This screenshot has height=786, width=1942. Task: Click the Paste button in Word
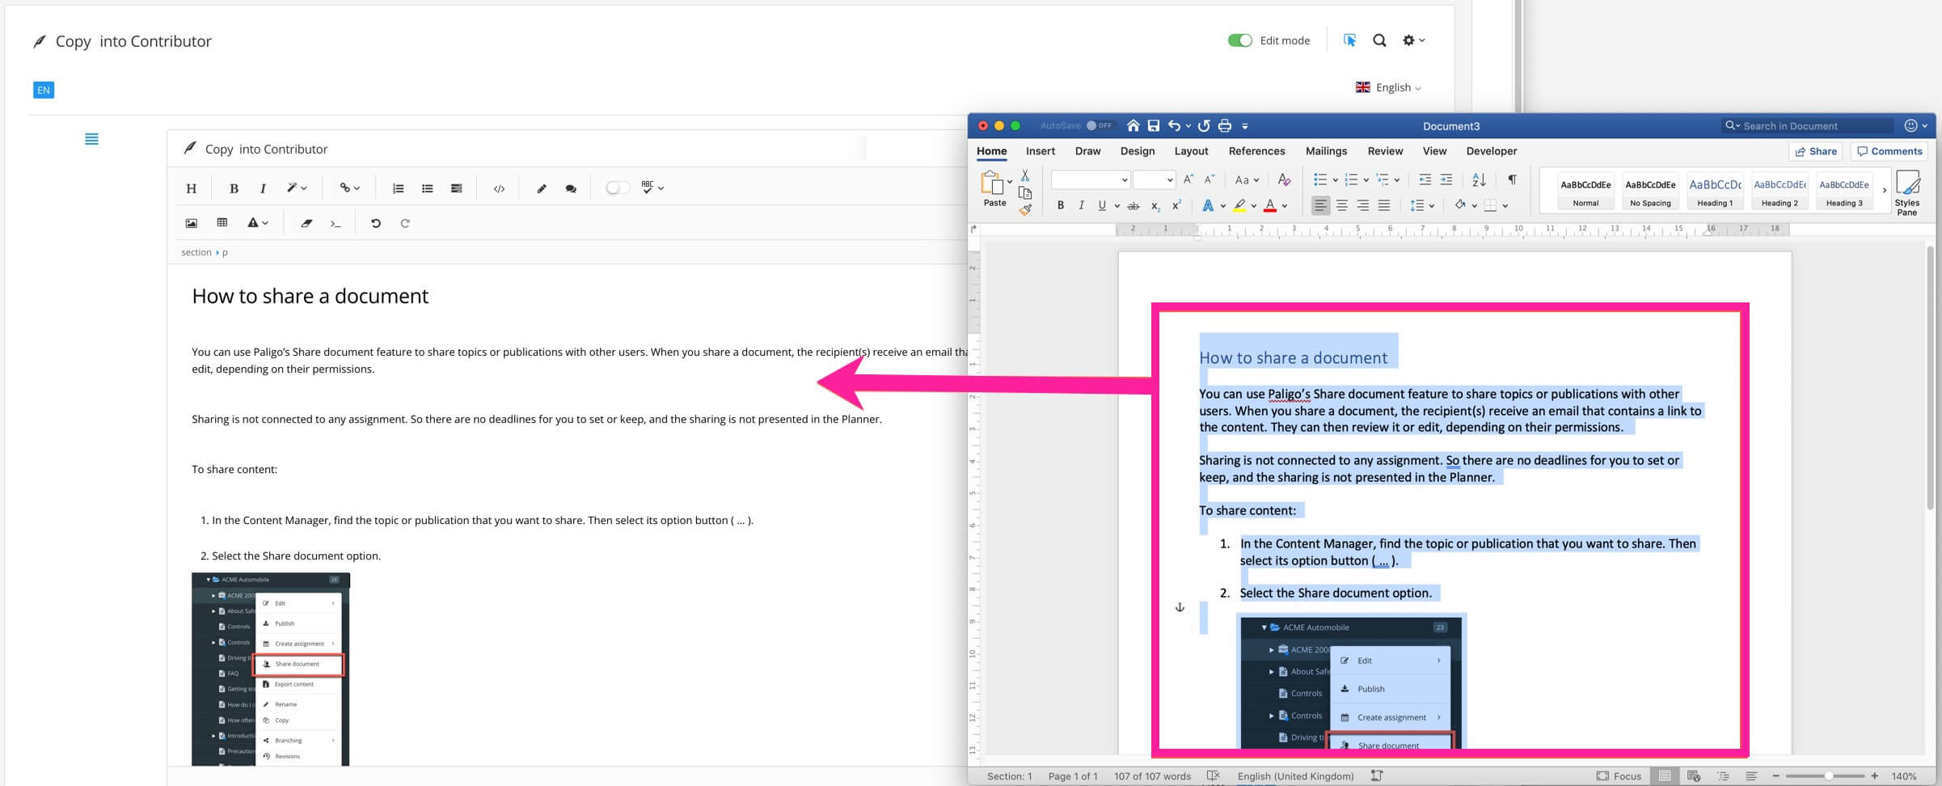(x=994, y=189)
